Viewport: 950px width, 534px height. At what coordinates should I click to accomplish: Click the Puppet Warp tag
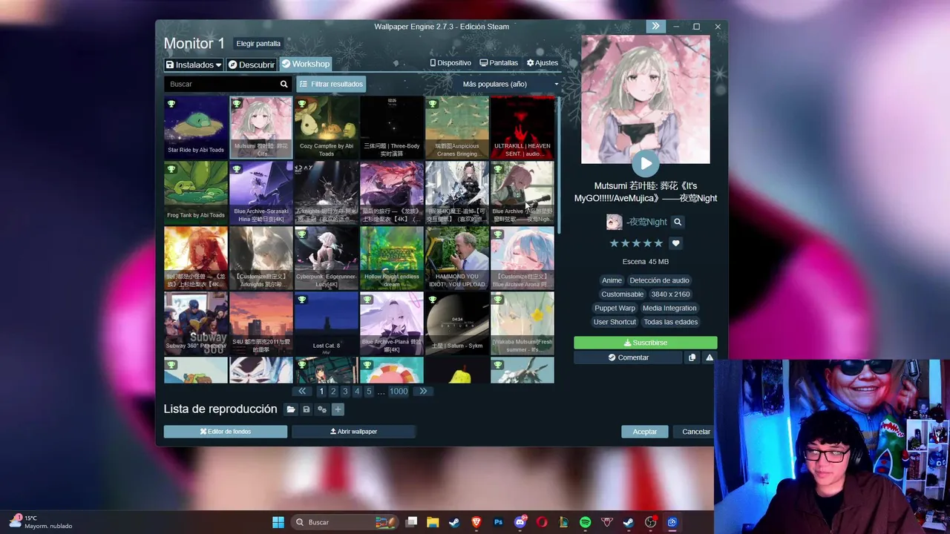615,309
